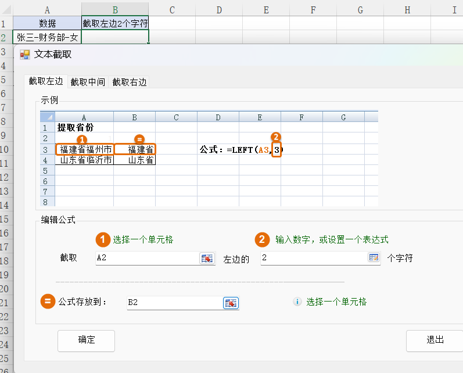Viewport: 463px width, 373px height.
Task: Select cell A2 containing 张三-财务部-女
Action: tap(47, 37)
